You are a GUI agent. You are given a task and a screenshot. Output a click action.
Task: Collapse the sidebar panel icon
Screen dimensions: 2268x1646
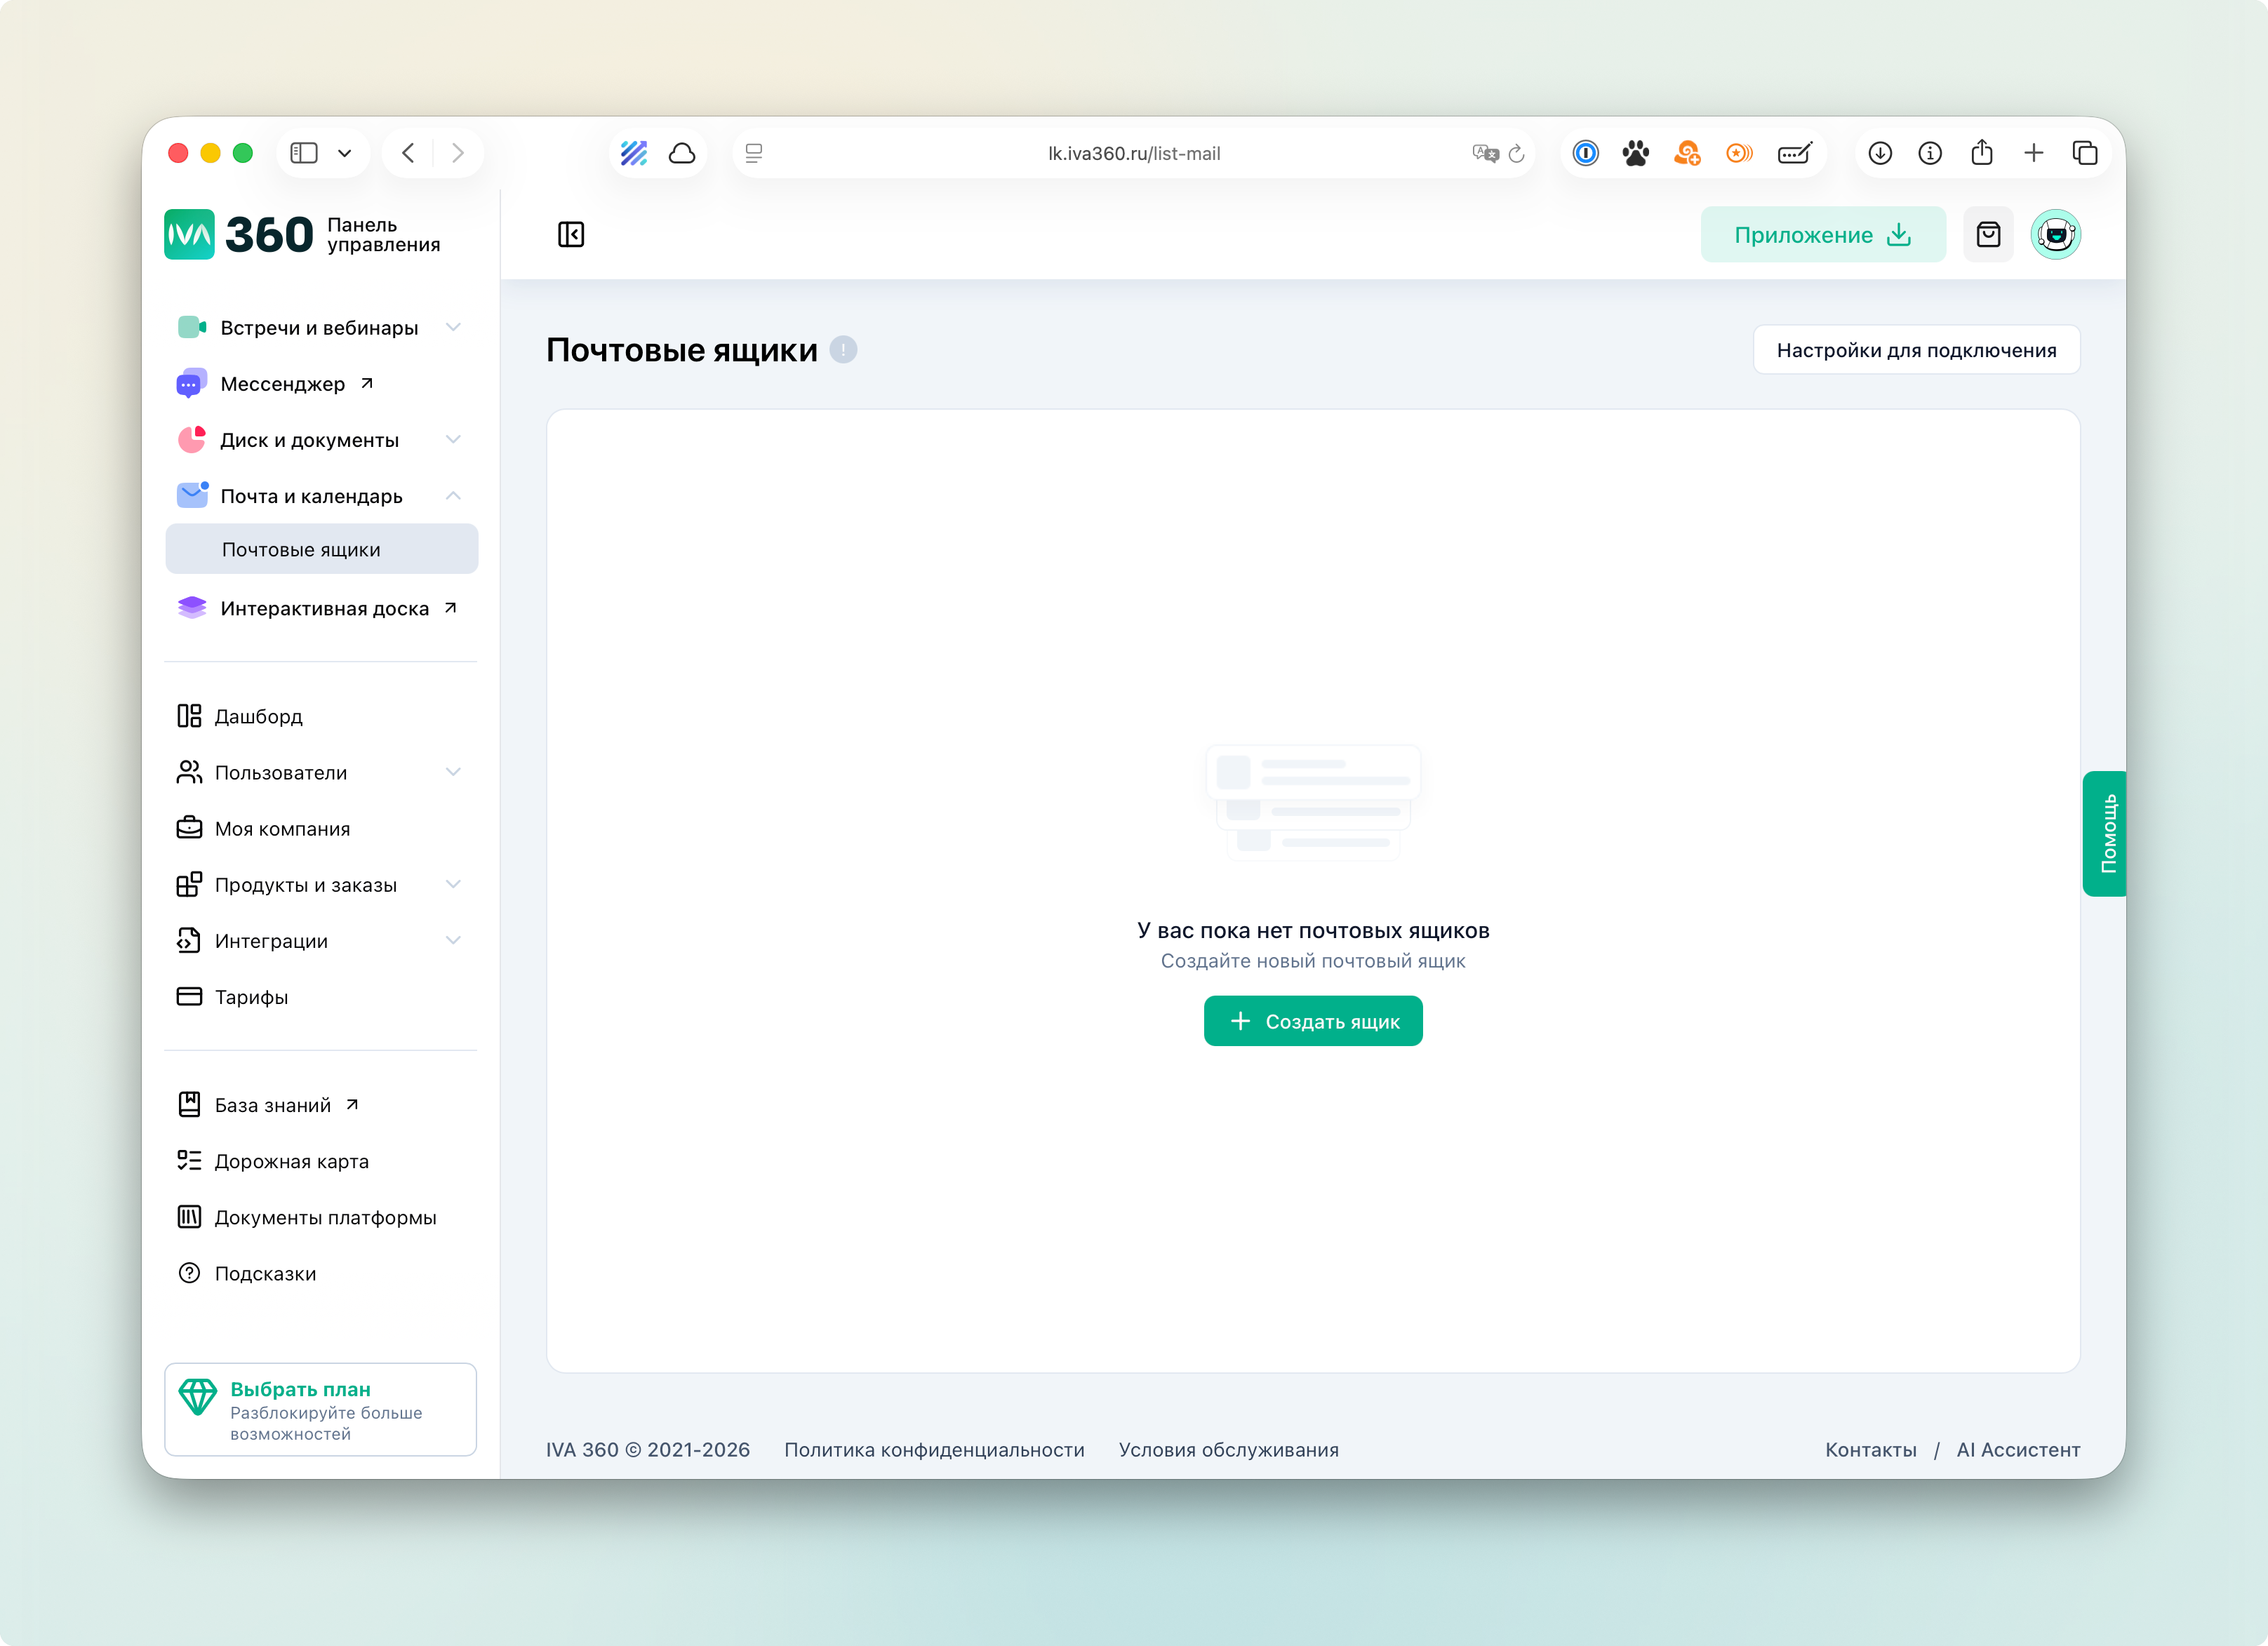click(571, 235)
